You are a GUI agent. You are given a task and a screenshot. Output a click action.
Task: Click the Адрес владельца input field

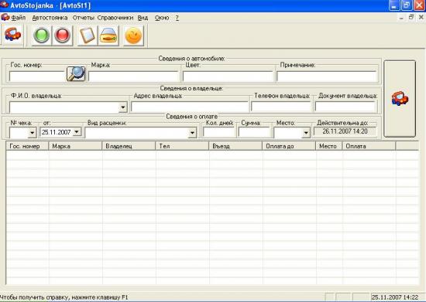[x=190, y=107]
